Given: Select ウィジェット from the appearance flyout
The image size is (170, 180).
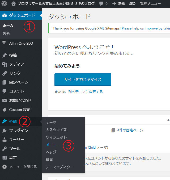Looking at the screenshot, I should tap(56, 137).
